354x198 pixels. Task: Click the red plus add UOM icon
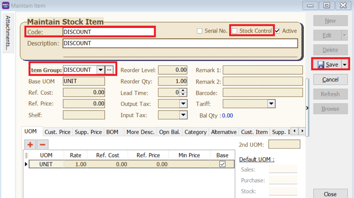(30, 145)
